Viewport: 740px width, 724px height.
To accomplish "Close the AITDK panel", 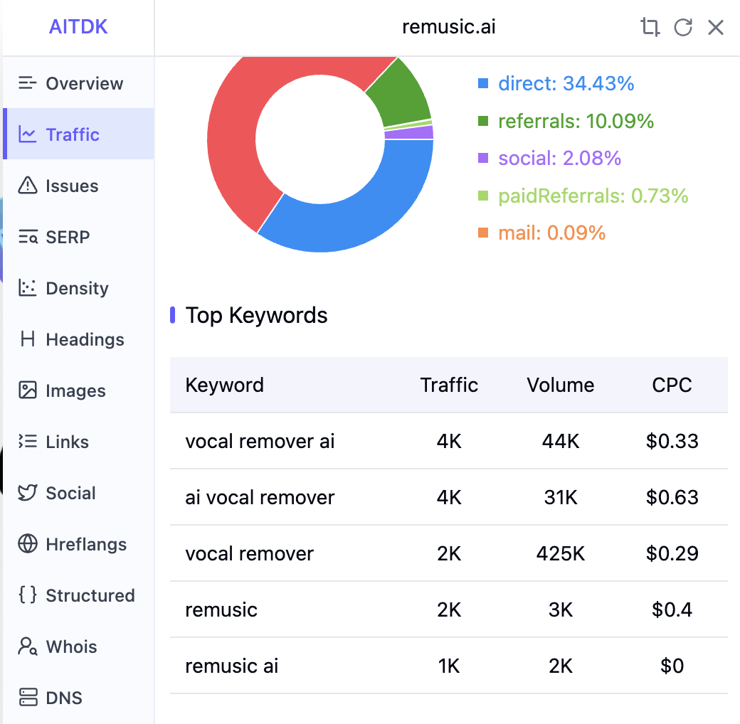I will tap(715, 28).
